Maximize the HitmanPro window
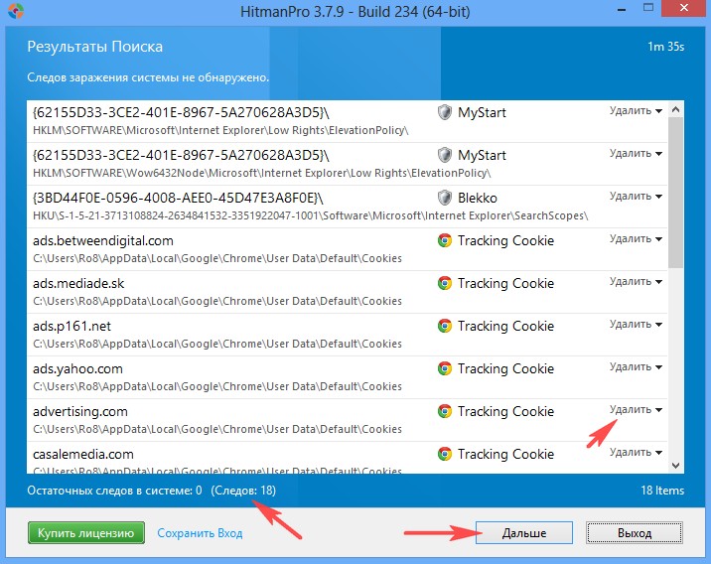 point(648,8)
